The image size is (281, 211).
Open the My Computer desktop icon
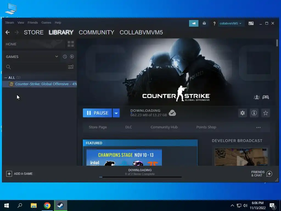coord(11,9)
